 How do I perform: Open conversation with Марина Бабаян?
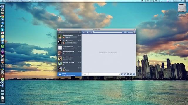(69, 36)
